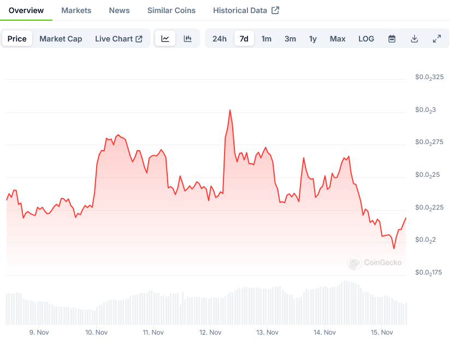
Task: Select the Overview tab
Action: [26, 10]
